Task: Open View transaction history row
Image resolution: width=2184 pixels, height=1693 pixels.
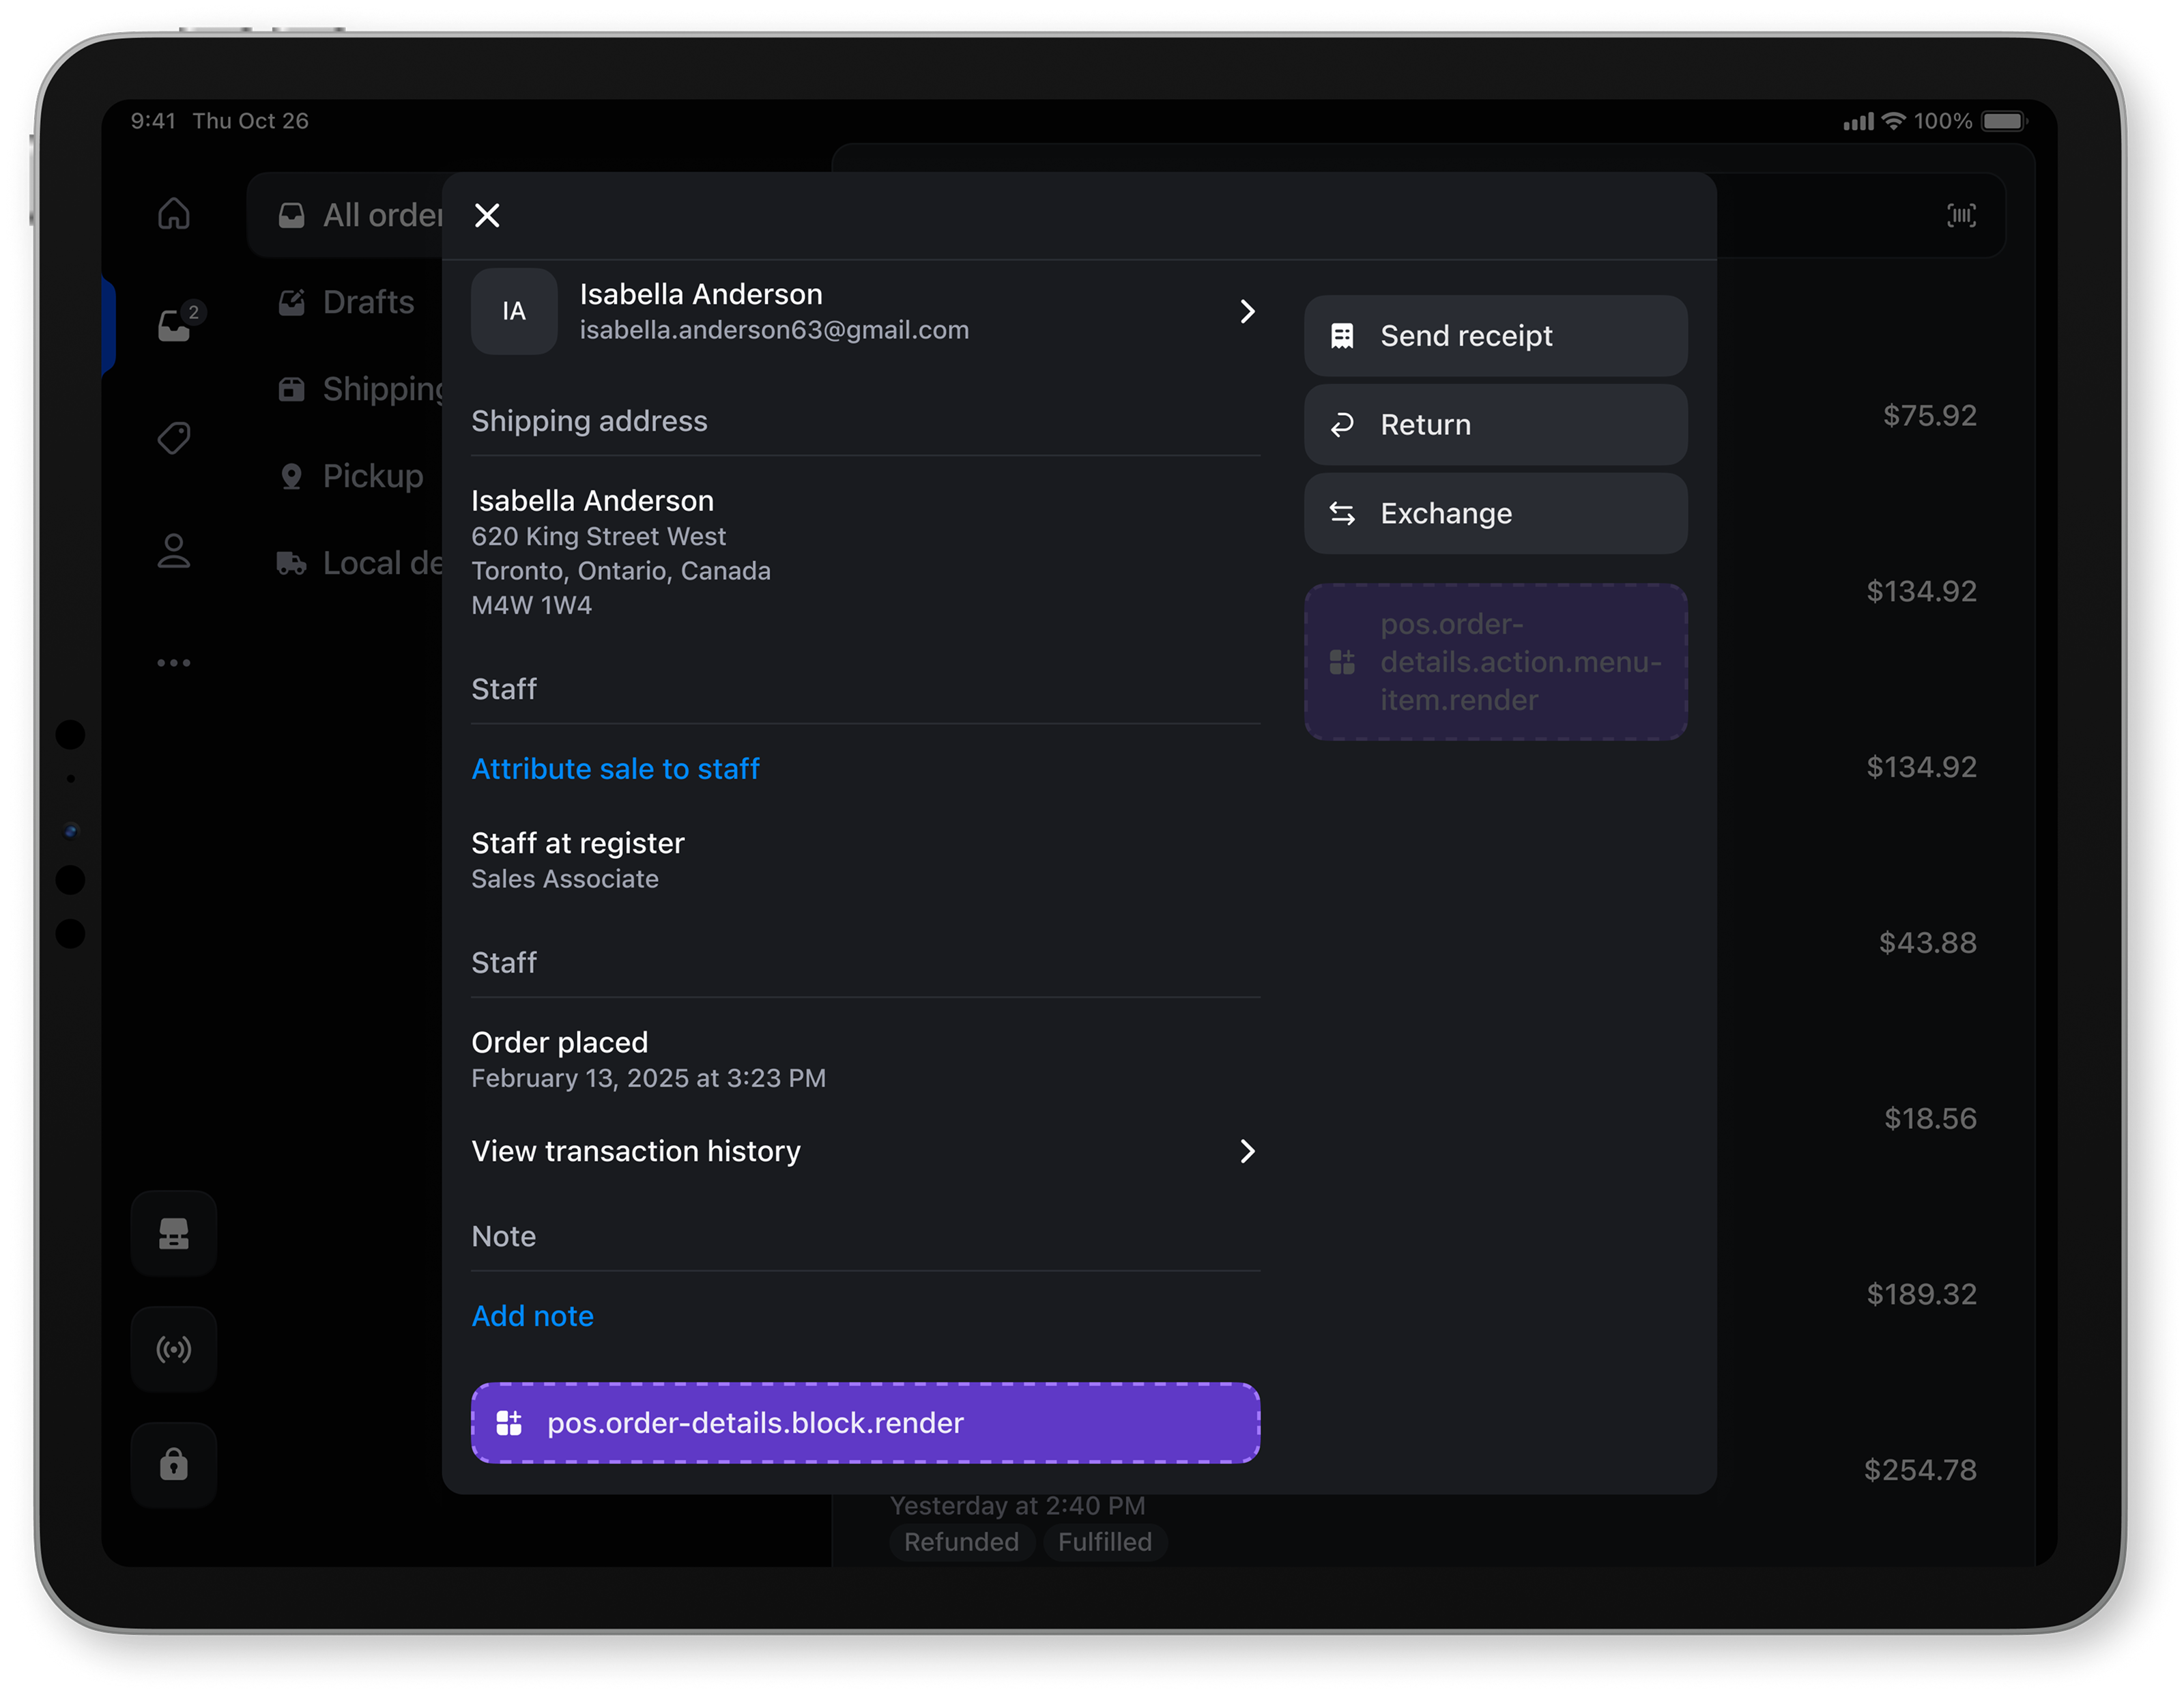Action: pos(865,1151)
